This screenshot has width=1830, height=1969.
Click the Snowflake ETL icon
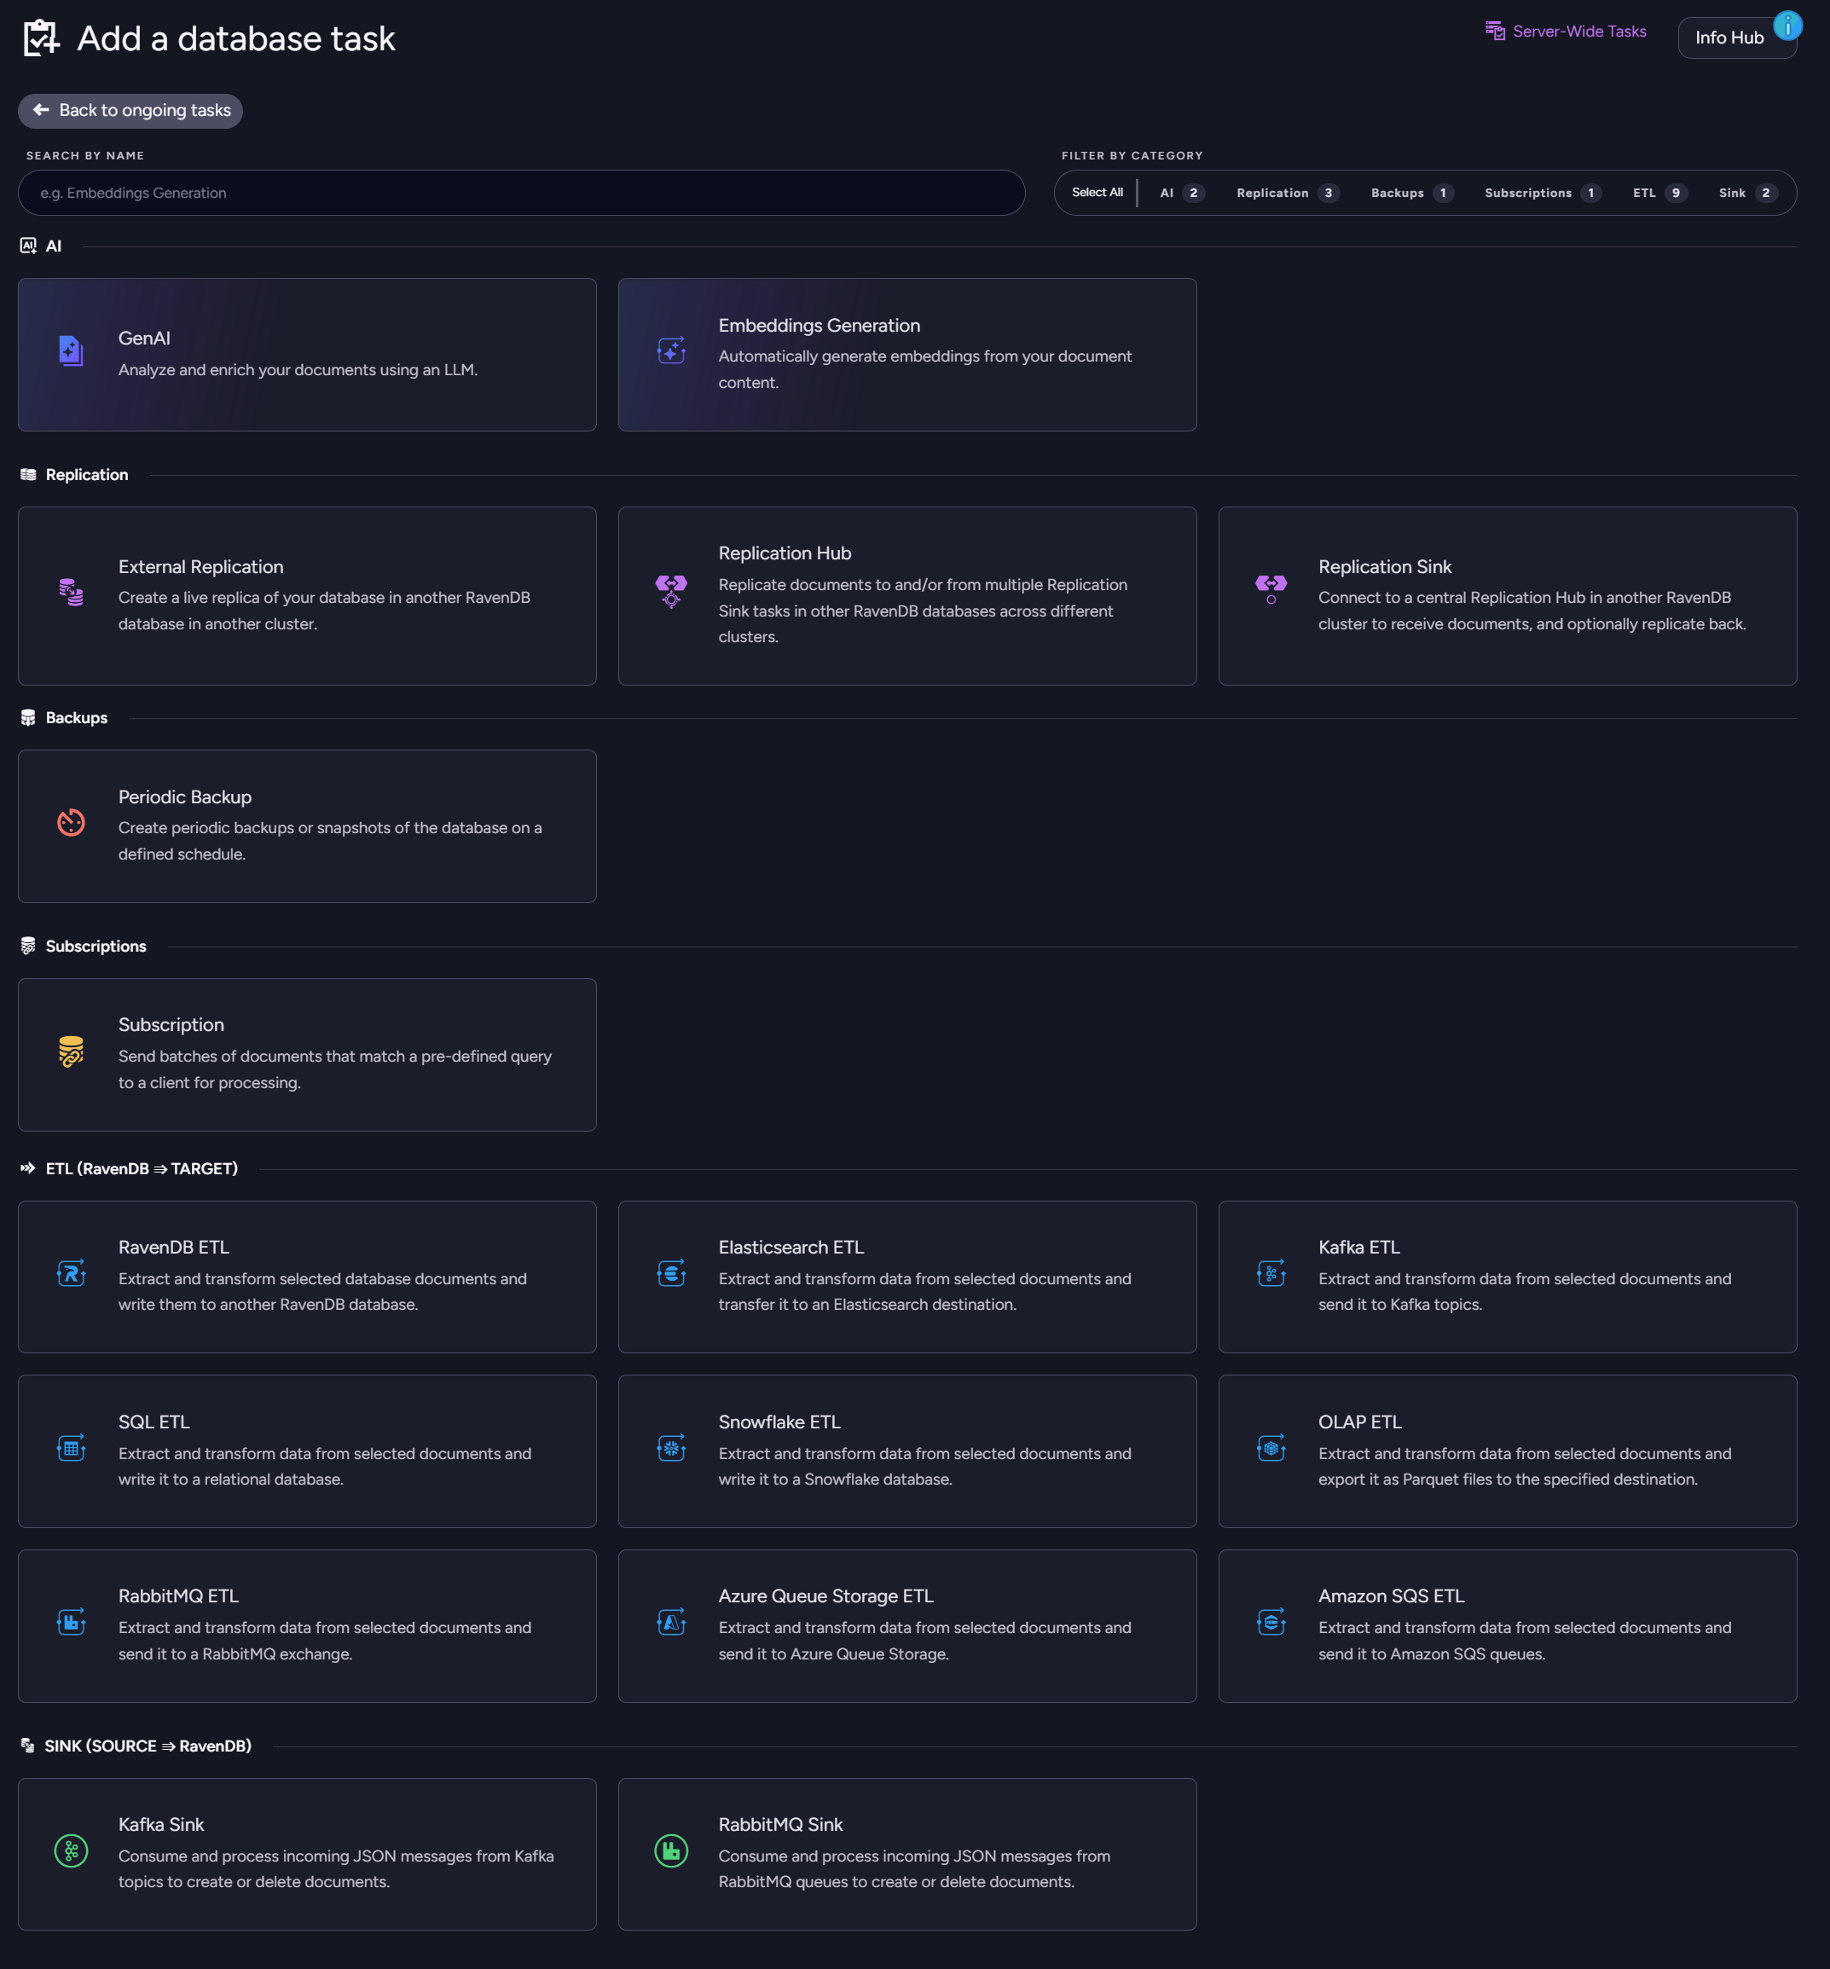click(670, 1448)
